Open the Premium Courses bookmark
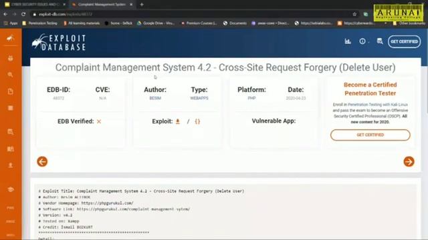This screenshot has width=428, height=240. pyautogui.click(x=199, y=23)
